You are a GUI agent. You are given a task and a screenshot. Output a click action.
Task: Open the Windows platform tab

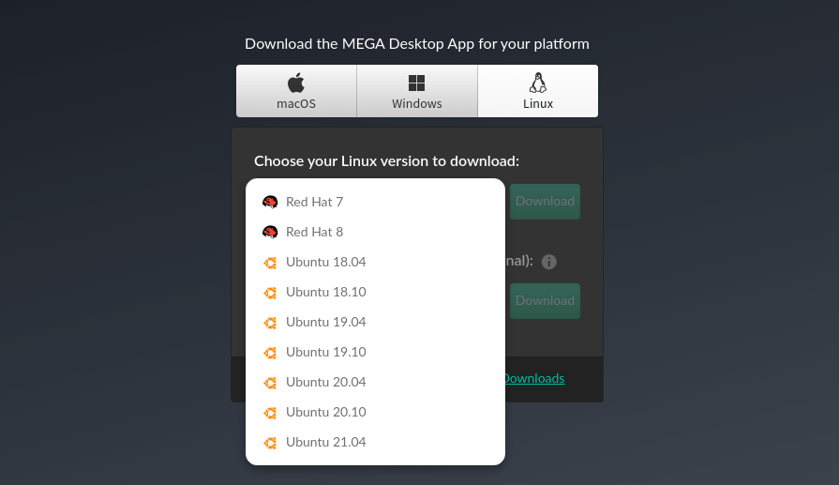pos(417,103)
